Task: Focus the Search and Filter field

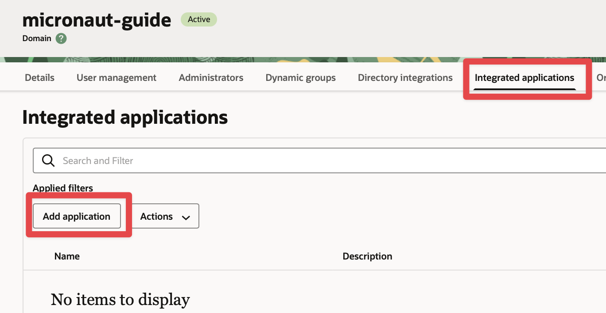Action: (310, 160)
